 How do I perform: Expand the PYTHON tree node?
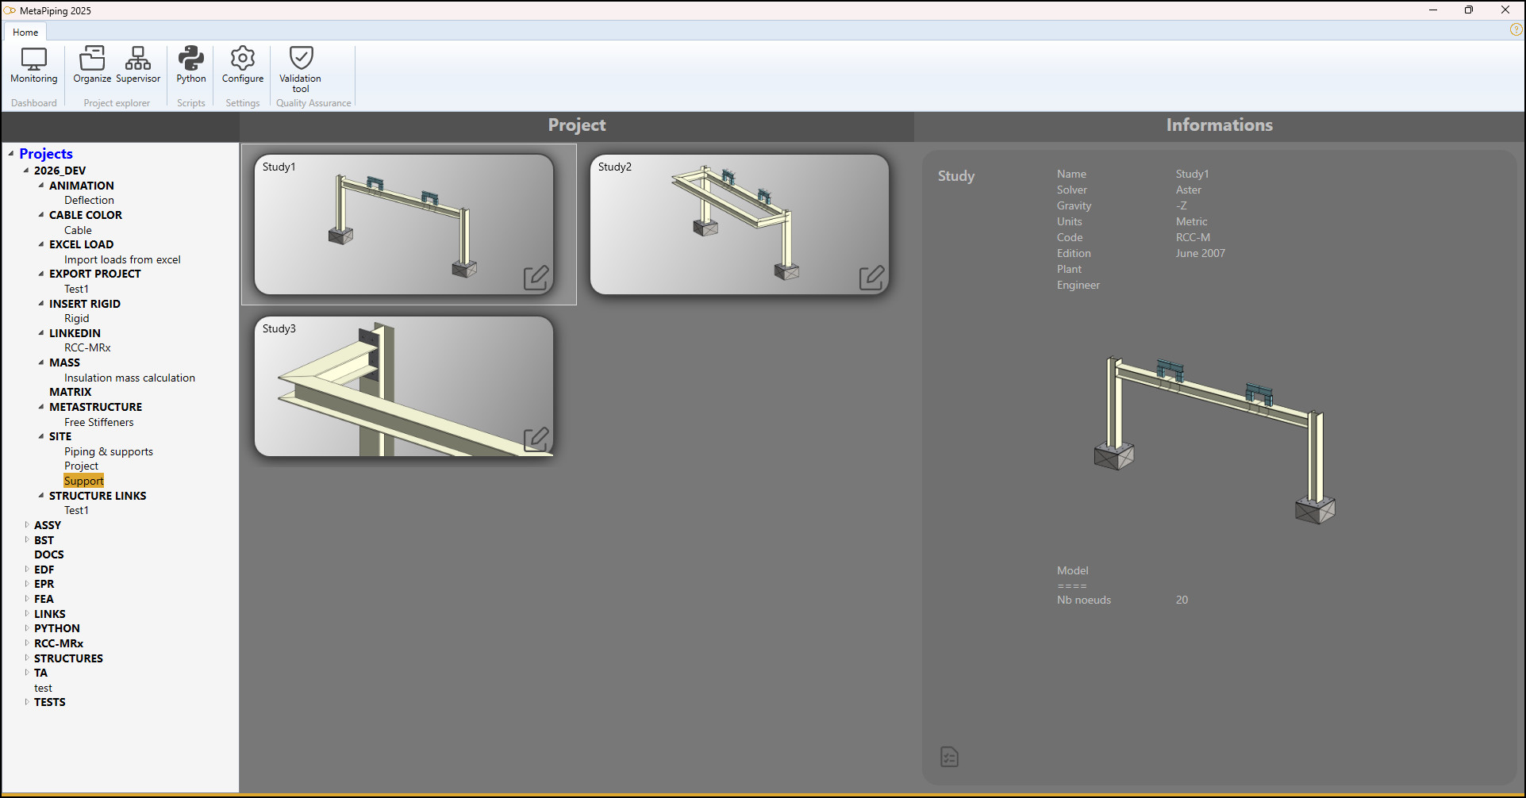pyautogui.click(x=27, y=628)
